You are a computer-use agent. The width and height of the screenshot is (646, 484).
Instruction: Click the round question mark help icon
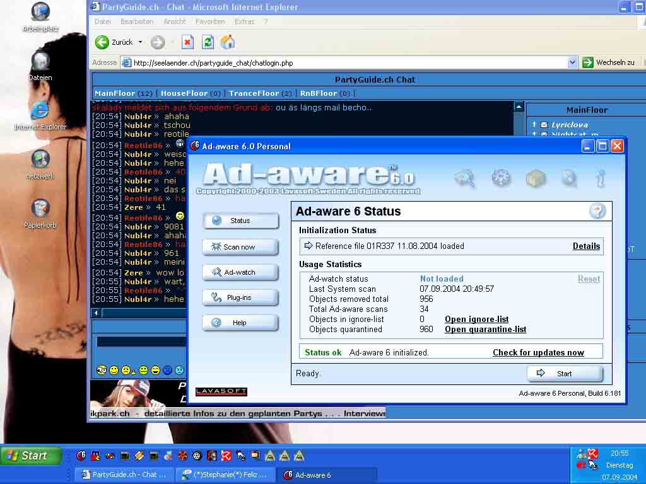tap(597, 211)
